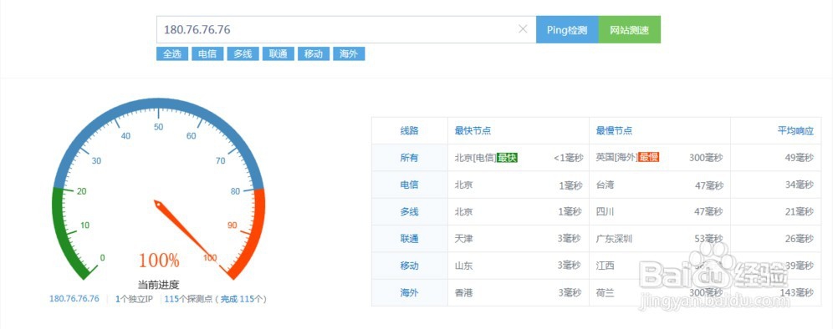The width and height of the screenshot is (833, 329).
Task: Click the 1个独立IP text
Action: [134, 299]
